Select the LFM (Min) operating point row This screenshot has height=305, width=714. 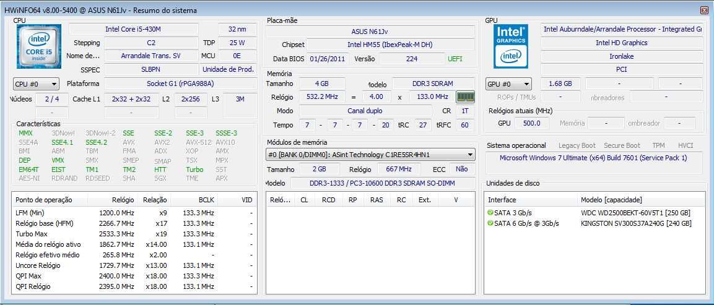click(134, 213)
